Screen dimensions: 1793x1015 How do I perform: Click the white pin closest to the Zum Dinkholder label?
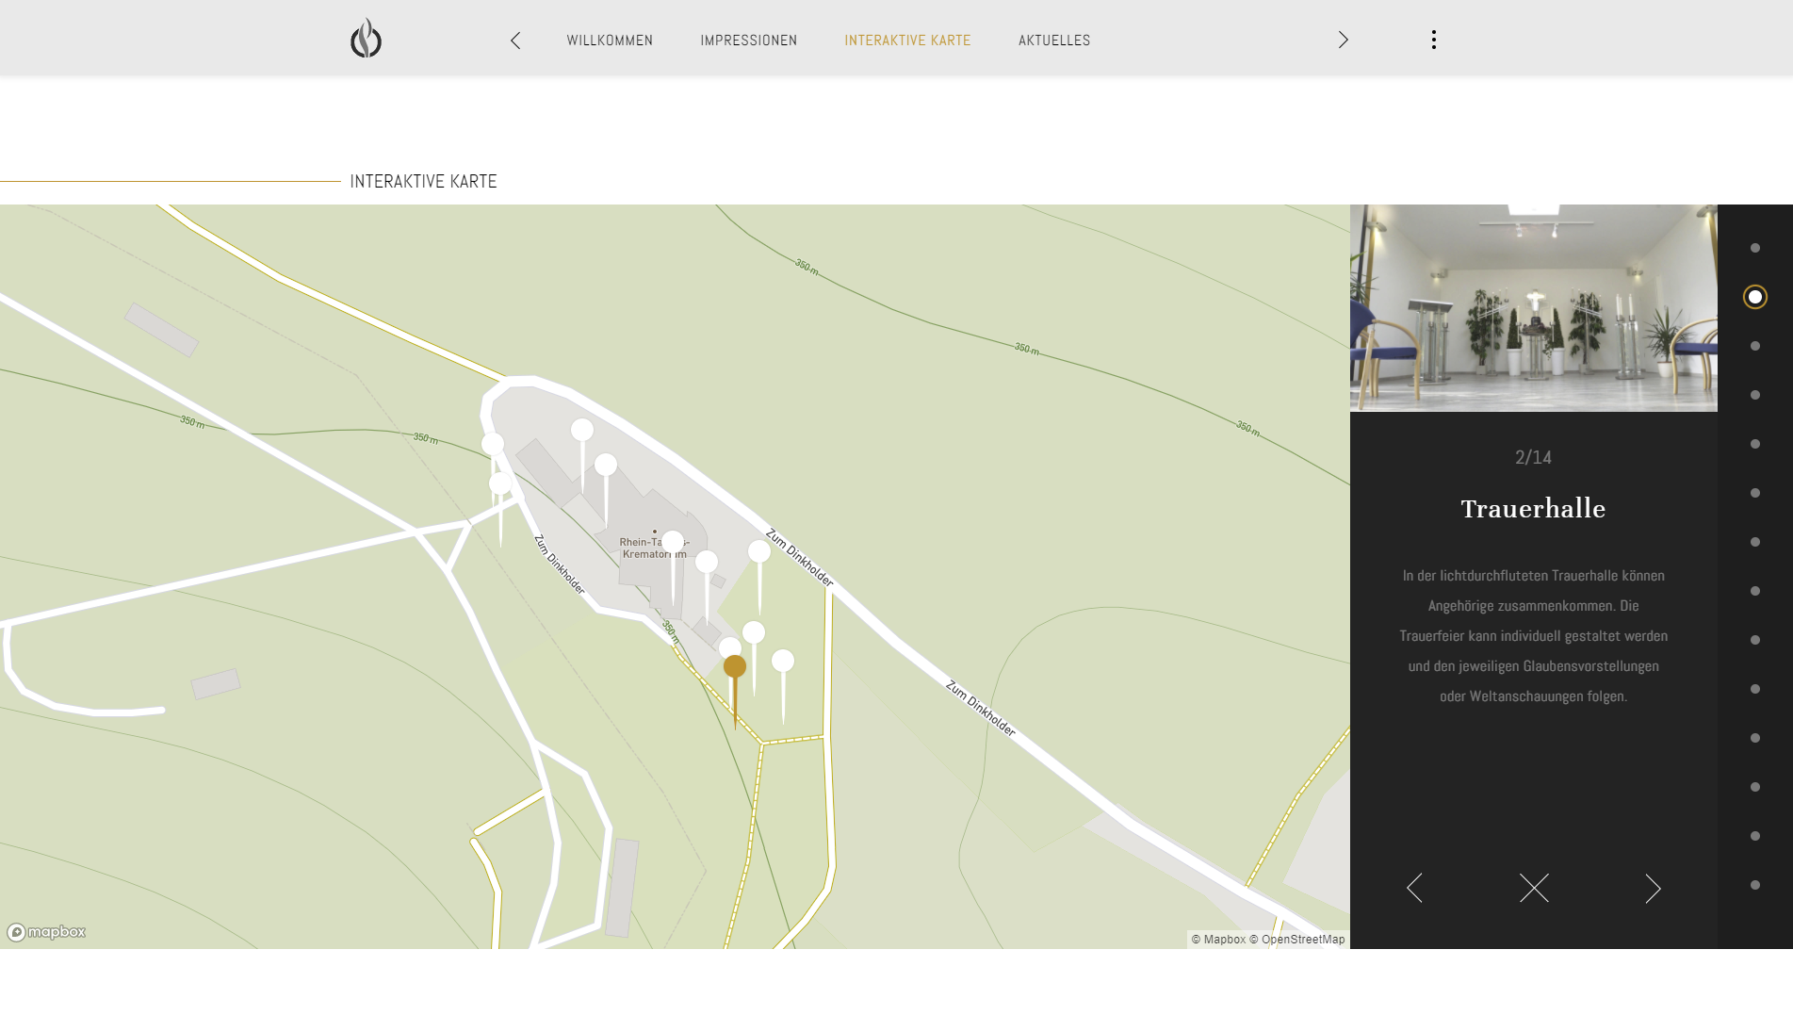pyautogui.click(x=759, y=552)
